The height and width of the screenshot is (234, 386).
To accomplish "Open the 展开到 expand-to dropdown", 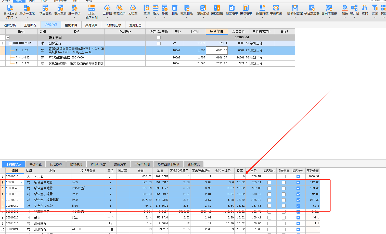I will tap(354, 18).
